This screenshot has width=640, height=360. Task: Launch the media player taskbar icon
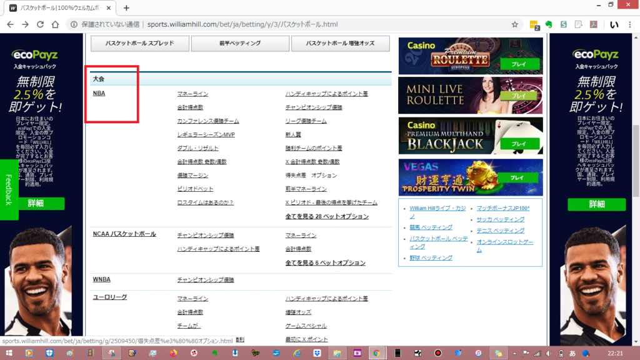(29, 353)
